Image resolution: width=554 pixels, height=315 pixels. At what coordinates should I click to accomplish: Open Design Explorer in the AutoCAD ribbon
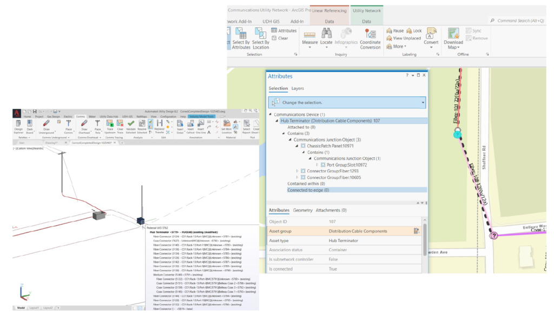(18, 126)
